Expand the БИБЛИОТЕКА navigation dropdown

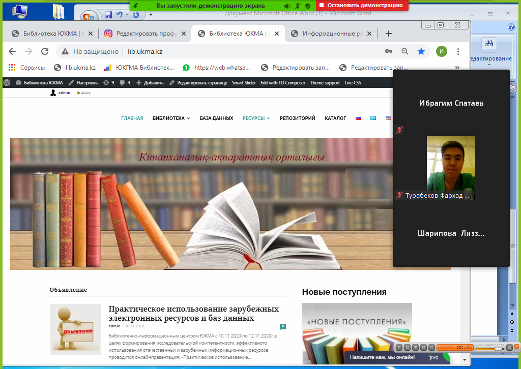coord(171,118)
